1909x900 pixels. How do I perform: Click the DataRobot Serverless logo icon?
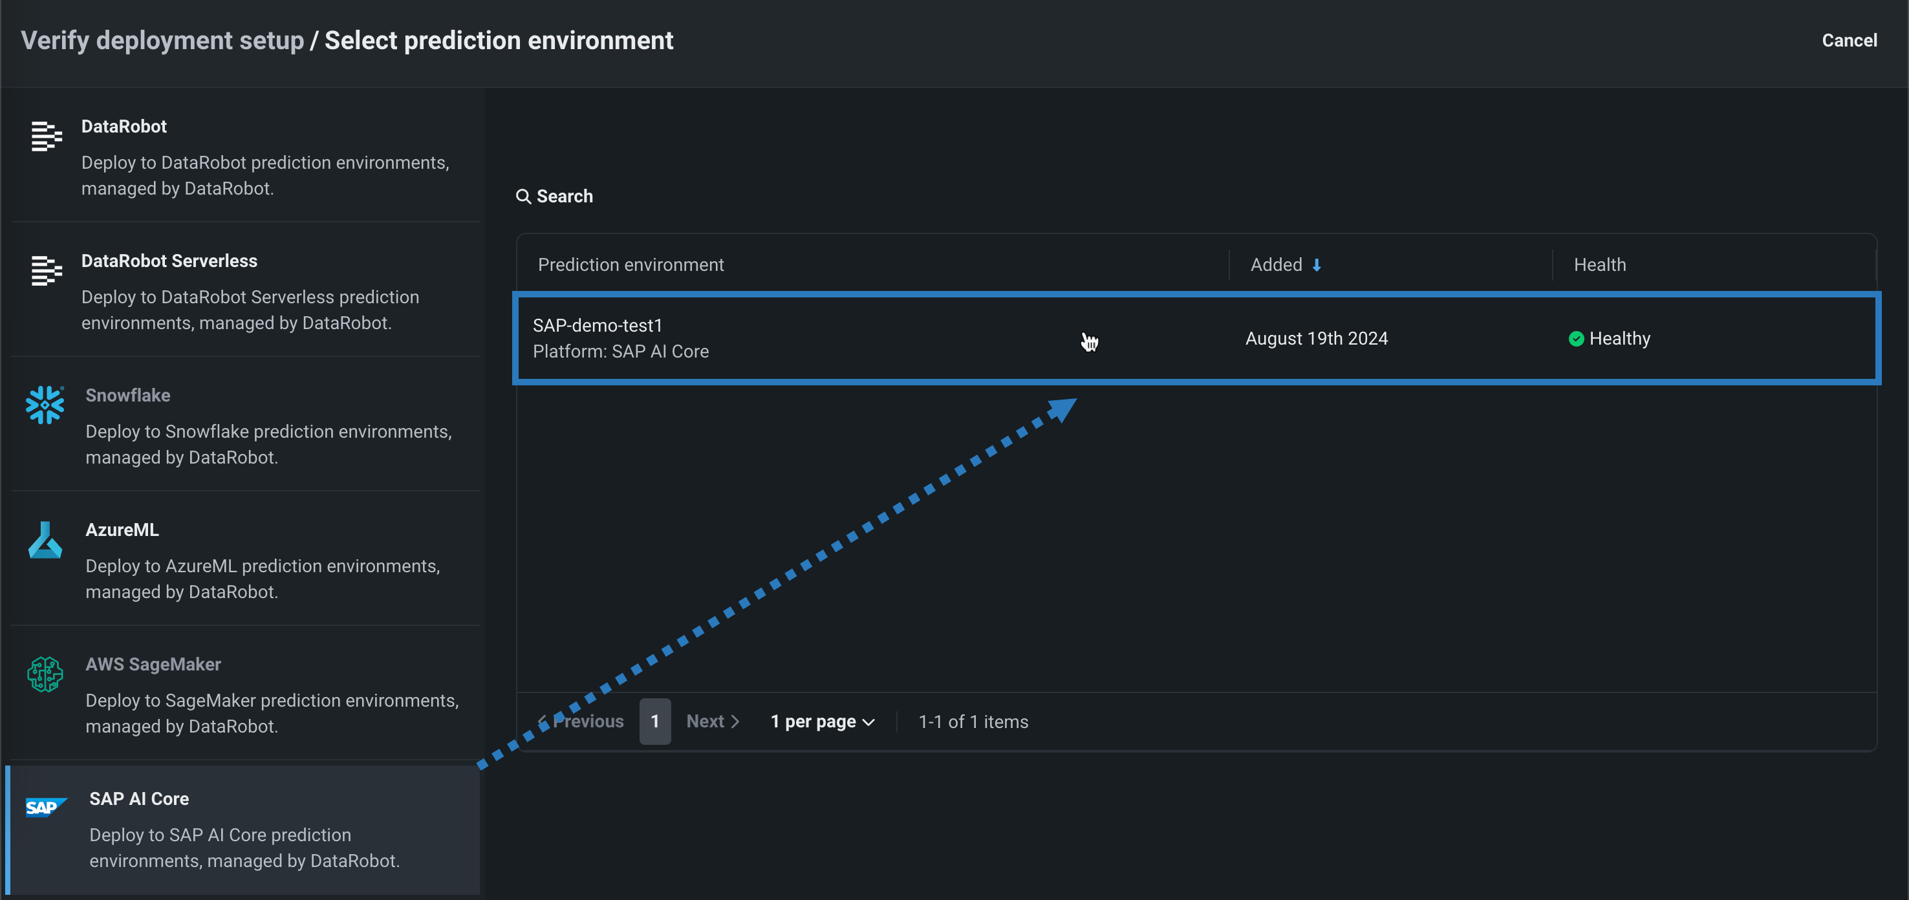[x=46, y=270]
